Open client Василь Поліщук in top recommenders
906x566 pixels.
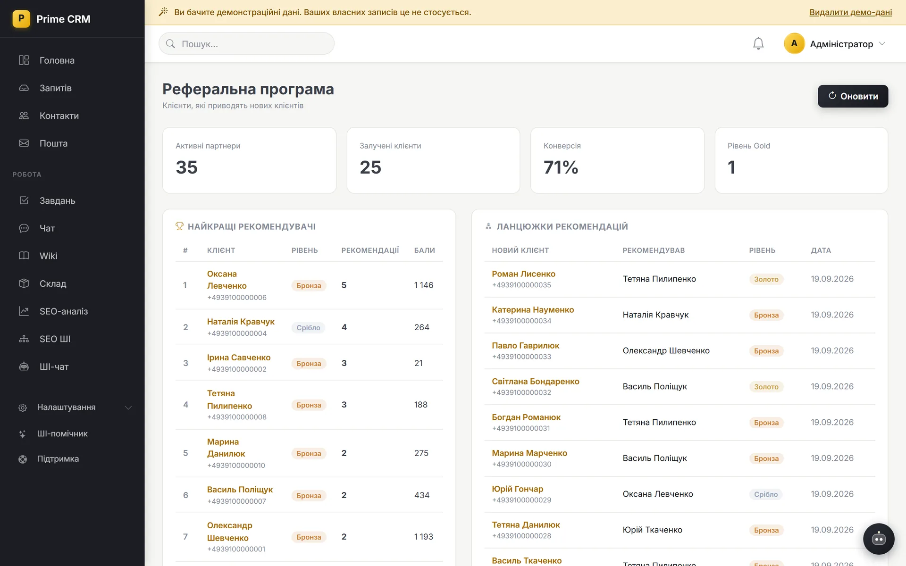coord(240,490)
